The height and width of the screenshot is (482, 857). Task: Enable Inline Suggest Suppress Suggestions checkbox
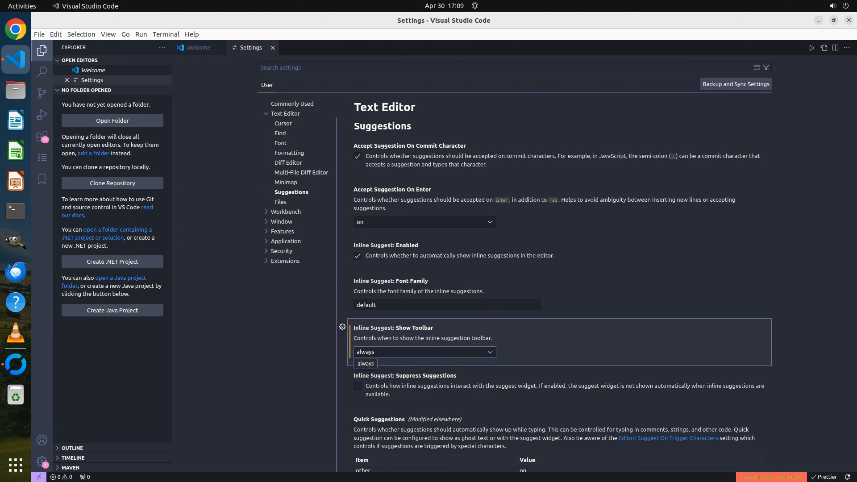pos(358,386)
